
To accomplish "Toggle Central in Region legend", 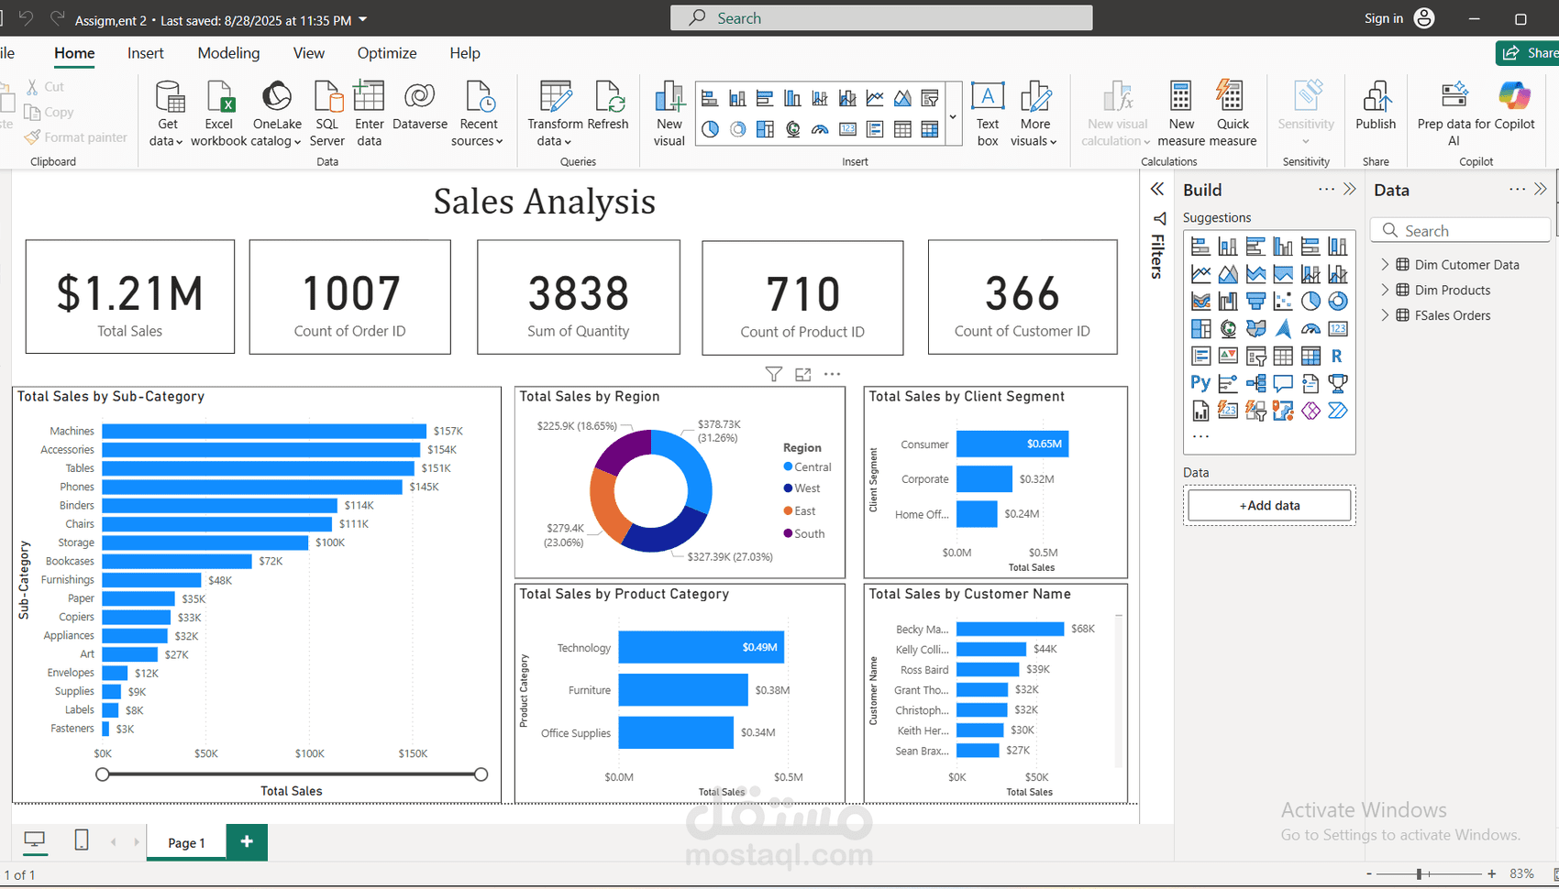I will (x=807, y=466).
